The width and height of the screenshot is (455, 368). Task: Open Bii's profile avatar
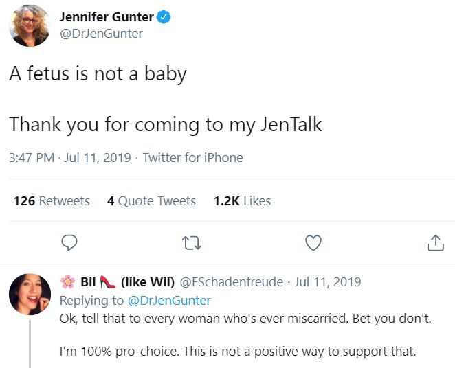(30, 294)
